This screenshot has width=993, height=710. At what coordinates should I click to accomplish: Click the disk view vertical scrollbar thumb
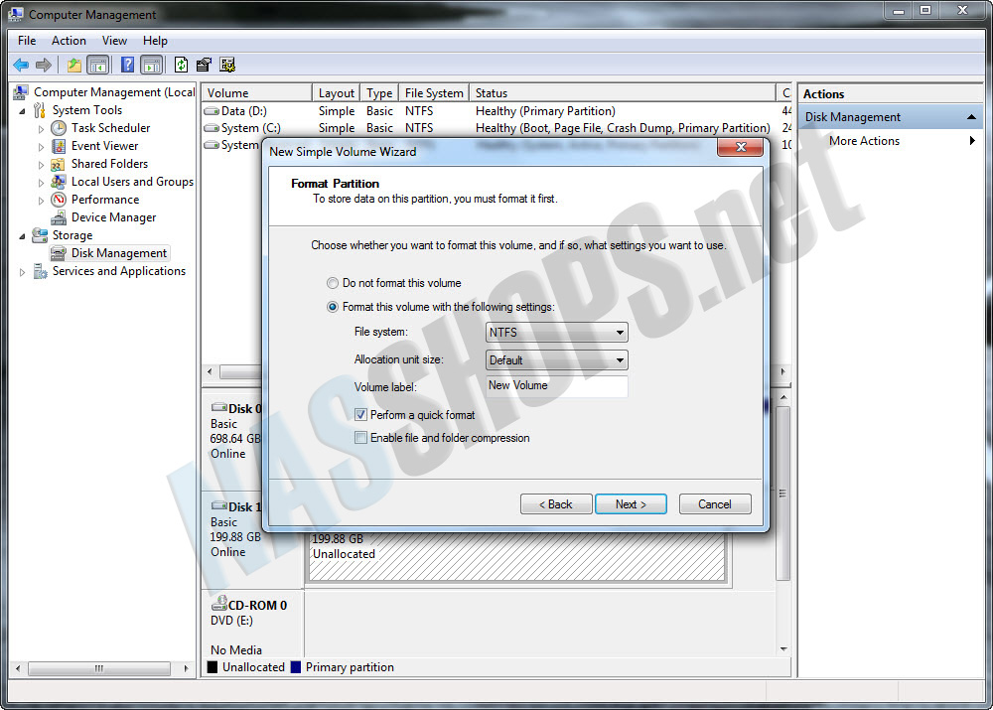[x=783, y=494]
